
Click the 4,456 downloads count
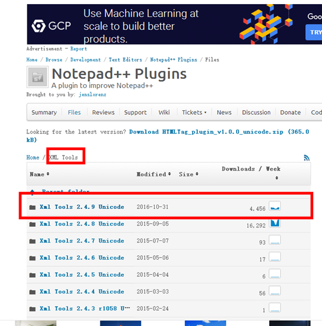click(x=257, y=209)
